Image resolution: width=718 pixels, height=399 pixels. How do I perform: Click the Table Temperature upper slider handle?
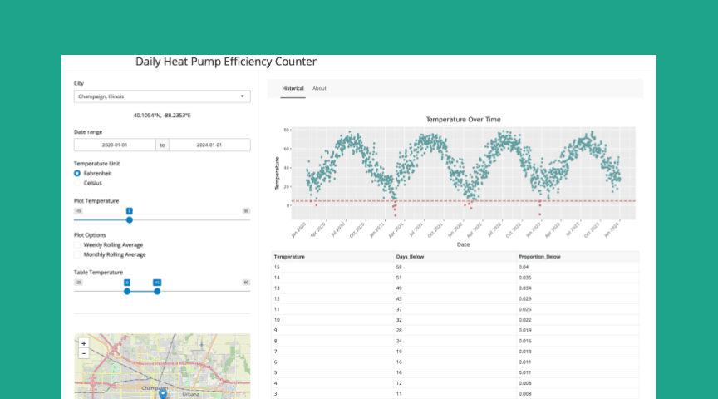(x=156, y=291)
